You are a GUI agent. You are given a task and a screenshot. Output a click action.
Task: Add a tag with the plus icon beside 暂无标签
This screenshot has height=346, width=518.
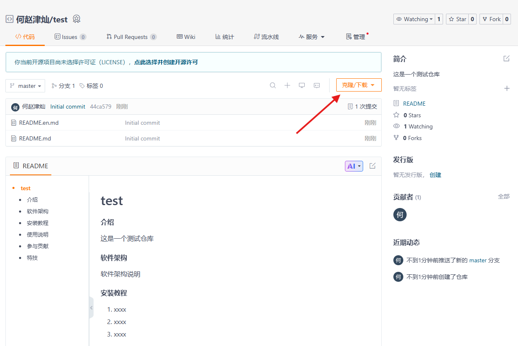pos(507,88)
